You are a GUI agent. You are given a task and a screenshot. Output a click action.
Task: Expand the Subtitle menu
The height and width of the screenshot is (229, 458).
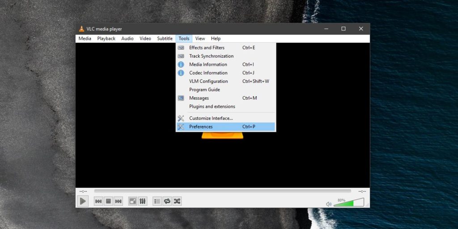(165, 38)
